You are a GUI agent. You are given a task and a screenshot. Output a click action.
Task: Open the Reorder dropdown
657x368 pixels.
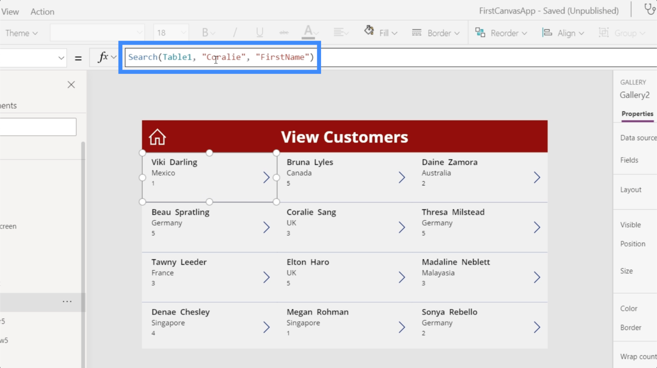[x=501, y=33]
